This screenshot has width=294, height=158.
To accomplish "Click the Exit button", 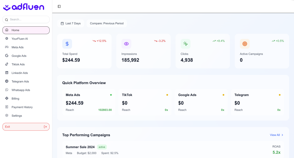I will tap(26, 127).
